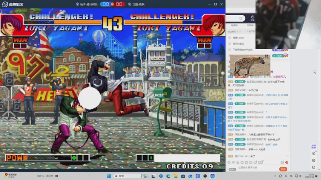Screen dimensions: 321x180
Task: Click the scroll-down arrow at sidebar bottom
Action: [x=319, y=170]
